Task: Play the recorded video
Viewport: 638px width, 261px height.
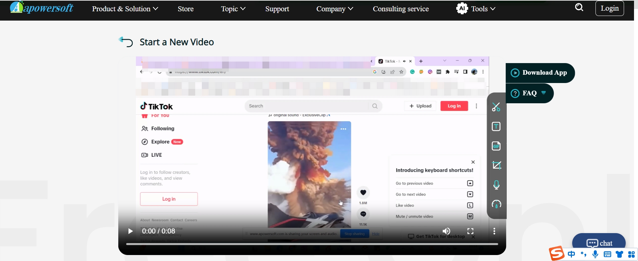Action: click(130, 231)
